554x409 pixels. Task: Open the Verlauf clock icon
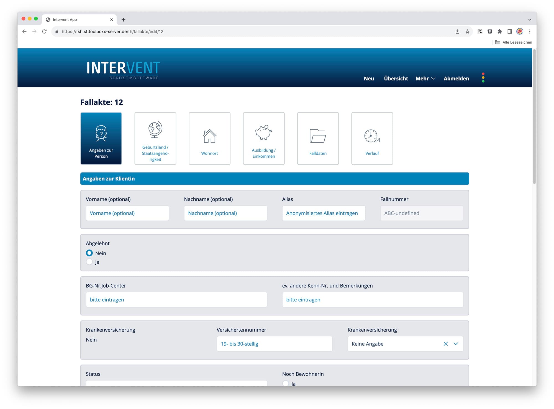pos(372,136)
